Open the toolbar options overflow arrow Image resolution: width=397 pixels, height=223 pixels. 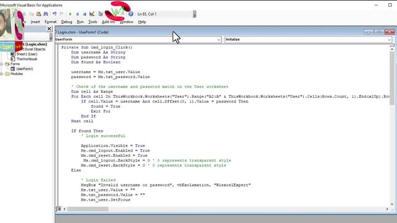click(194, 14)
